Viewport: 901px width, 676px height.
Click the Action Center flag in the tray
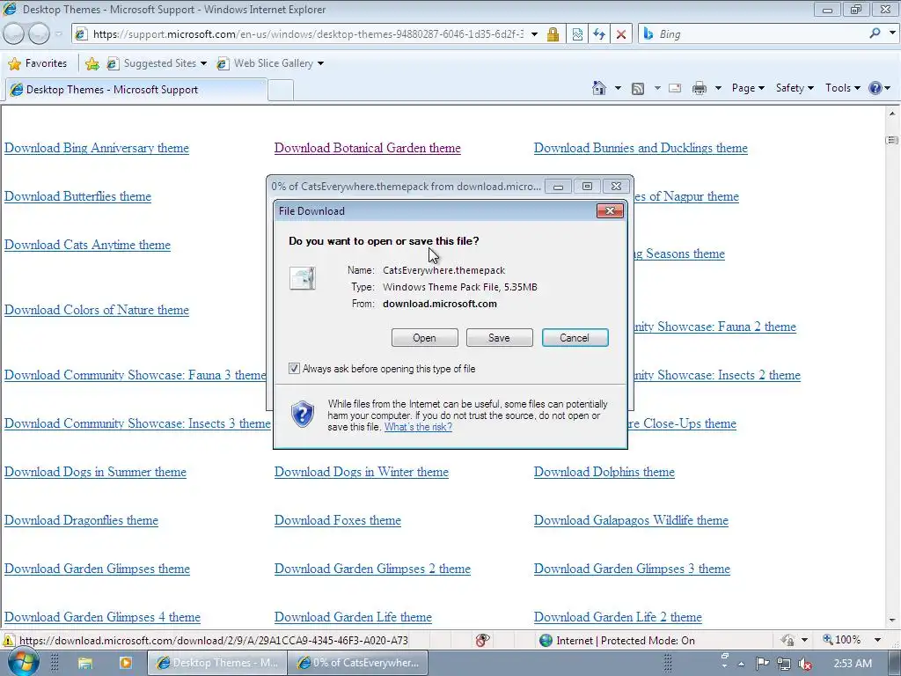(x=762, y=664)
